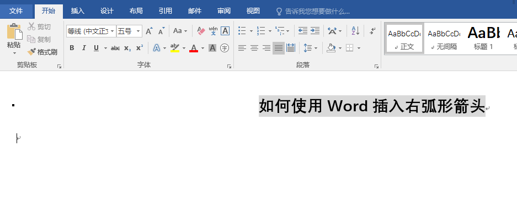517x211 pixels.
Task: Clear all formatting with the eraser icon
Action: (x=201, y=31)
